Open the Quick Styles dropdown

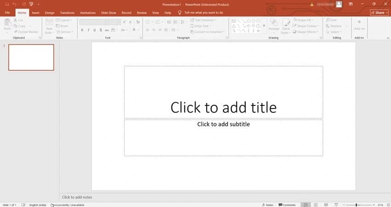286,26
